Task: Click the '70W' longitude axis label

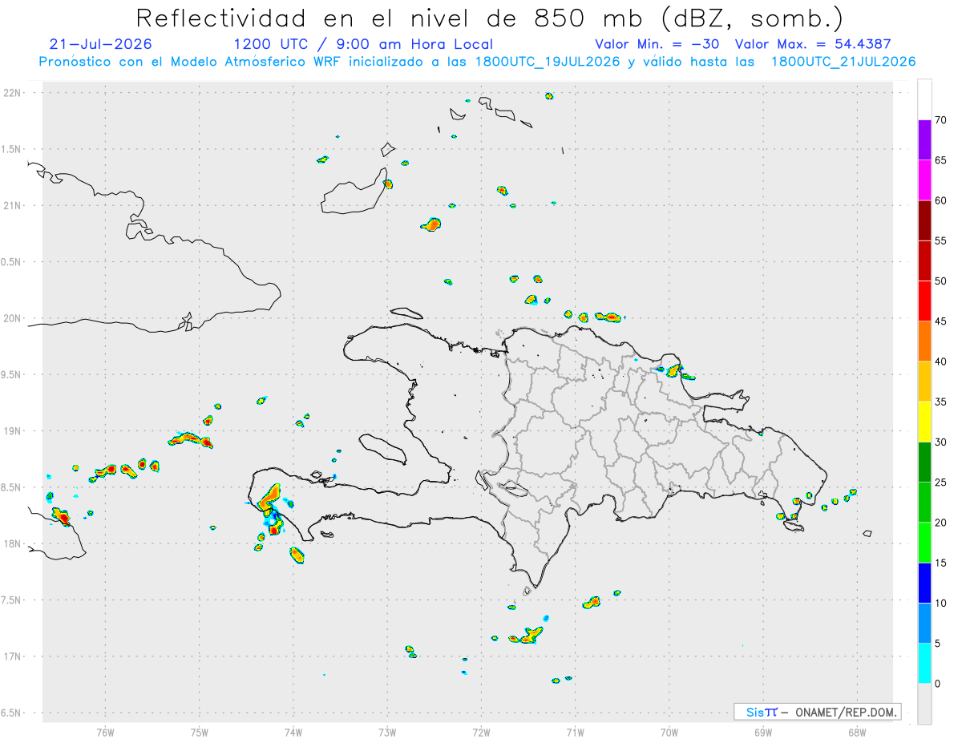Action: pos(669,732)
